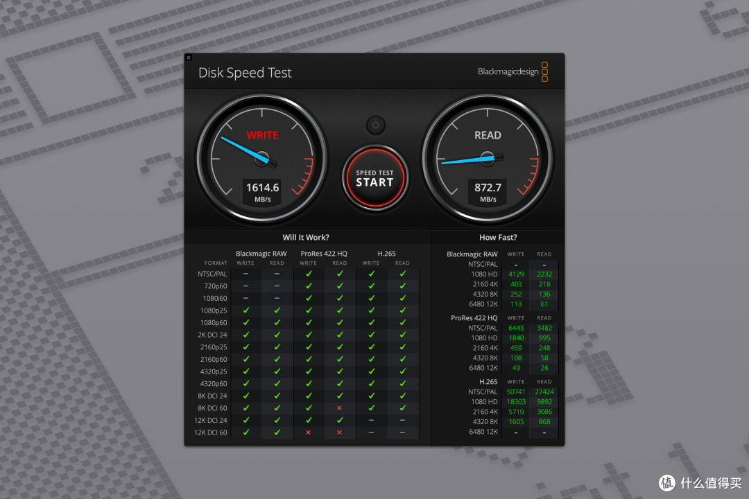Click the Blackmagicdesign logo

[x=513, y=71]
